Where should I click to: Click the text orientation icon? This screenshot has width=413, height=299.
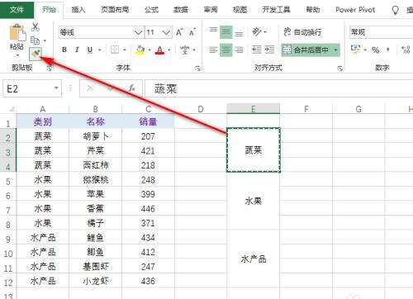click(257, 31)
